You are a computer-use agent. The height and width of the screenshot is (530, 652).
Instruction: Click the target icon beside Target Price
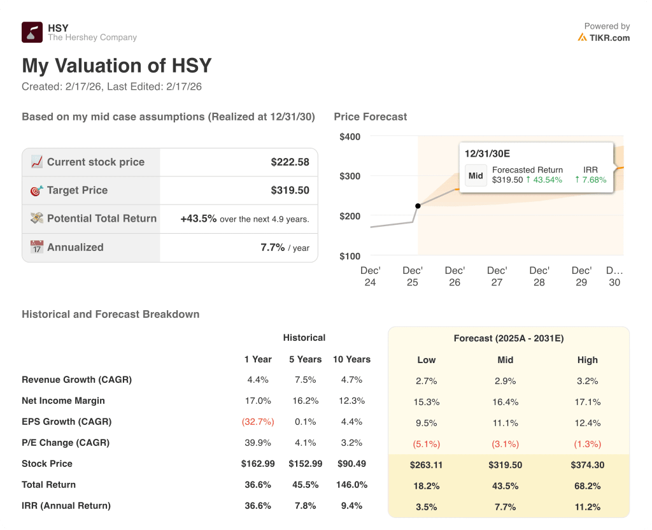37,190
